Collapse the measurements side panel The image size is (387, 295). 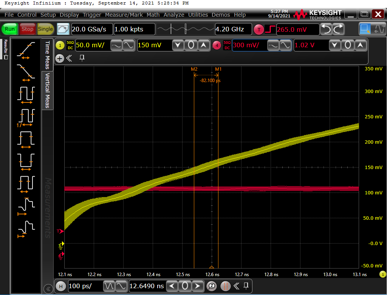[x=48, y=289]
